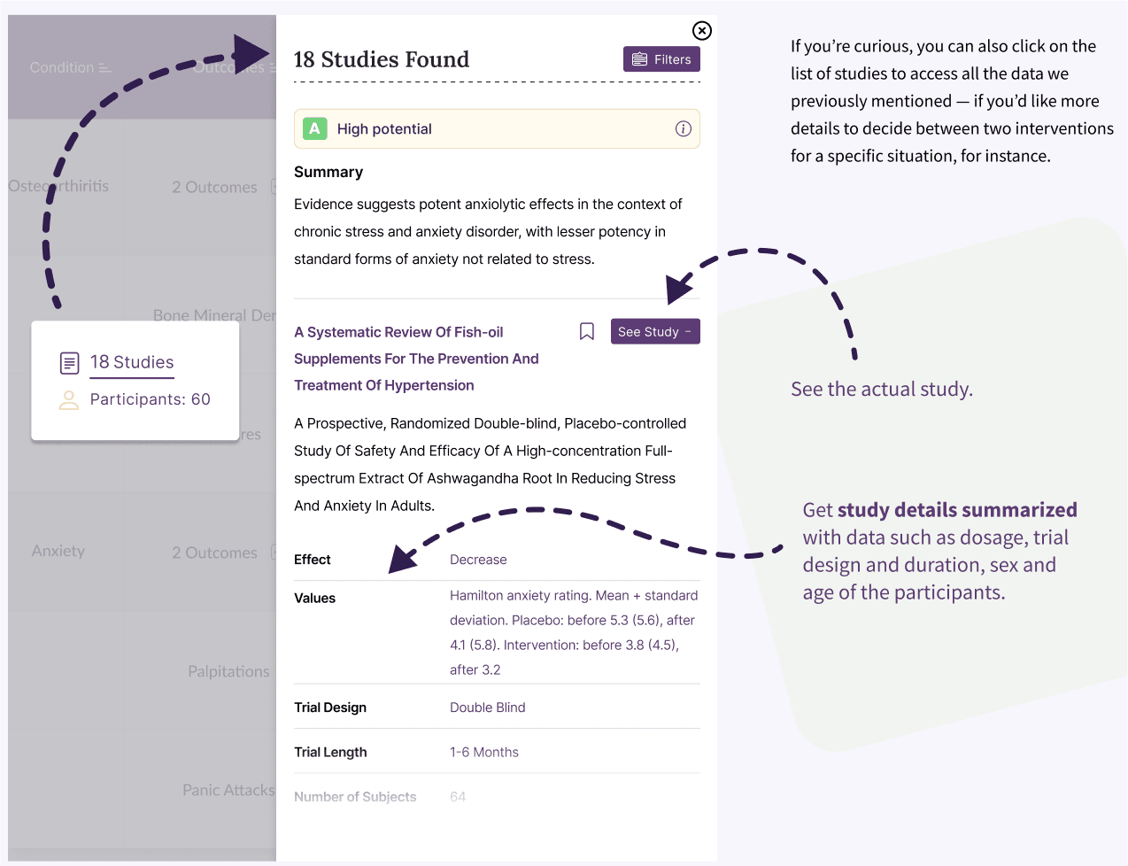Click the 18 Studies link
Screen dimensions: 1128x866
point(132,362)
